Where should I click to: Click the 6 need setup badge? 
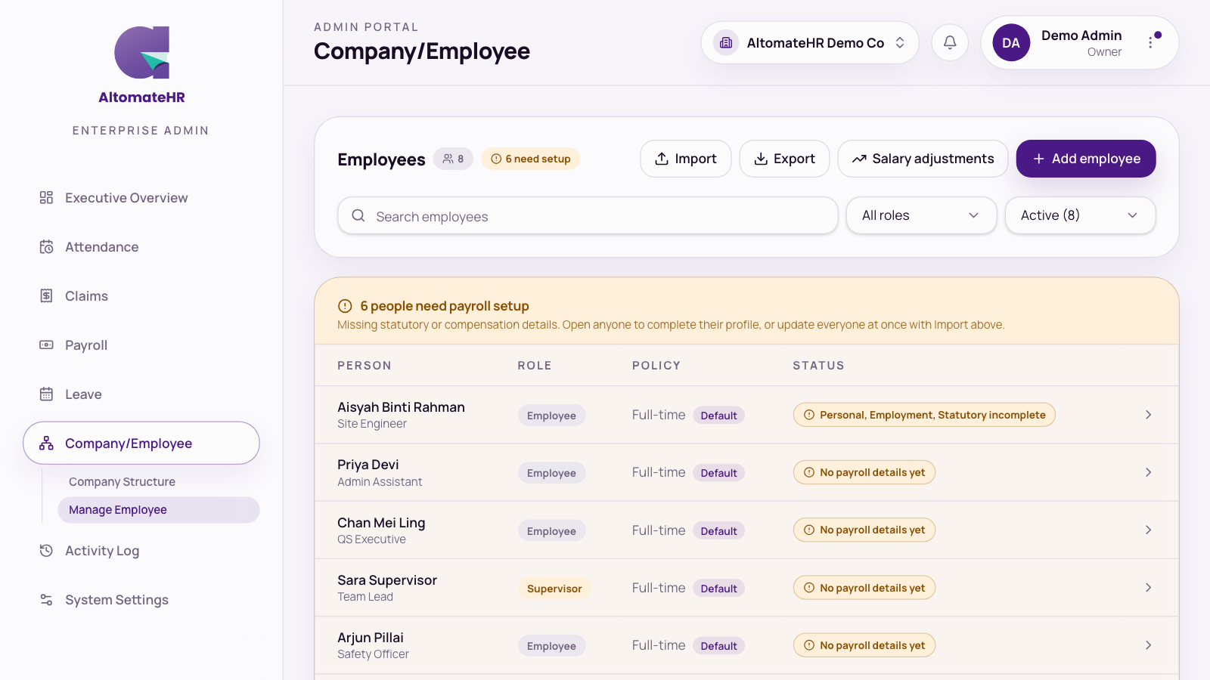coord(531,159)
